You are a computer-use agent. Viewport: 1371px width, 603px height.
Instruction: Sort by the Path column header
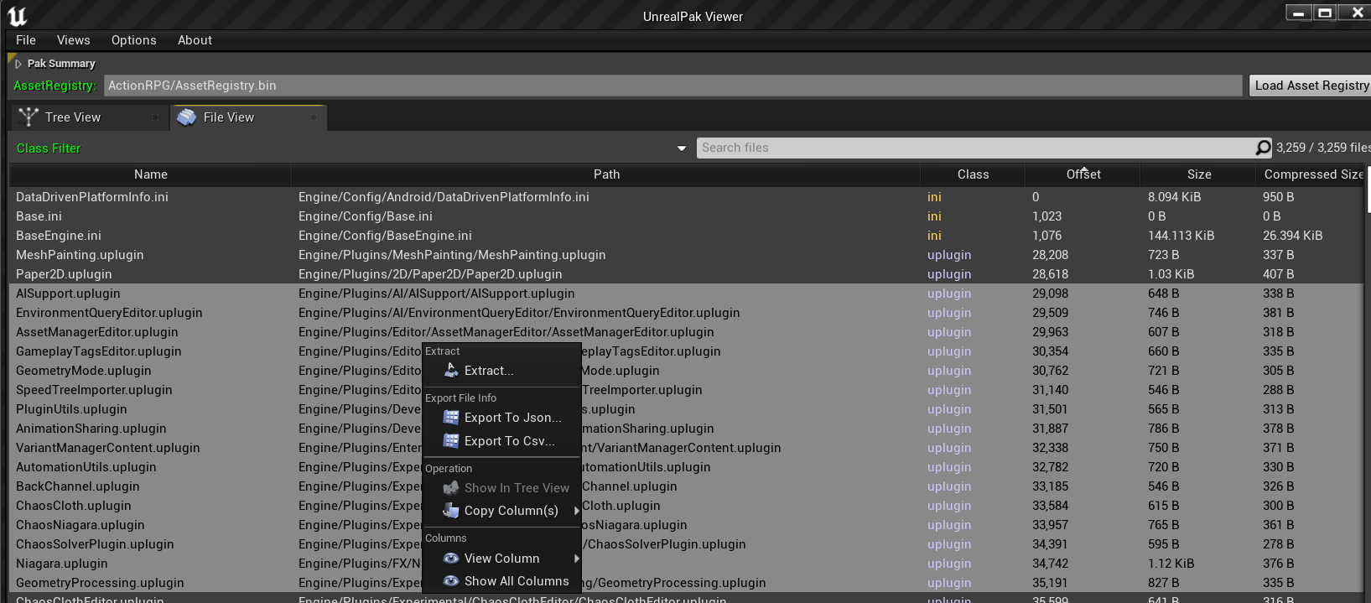point(606,174)
